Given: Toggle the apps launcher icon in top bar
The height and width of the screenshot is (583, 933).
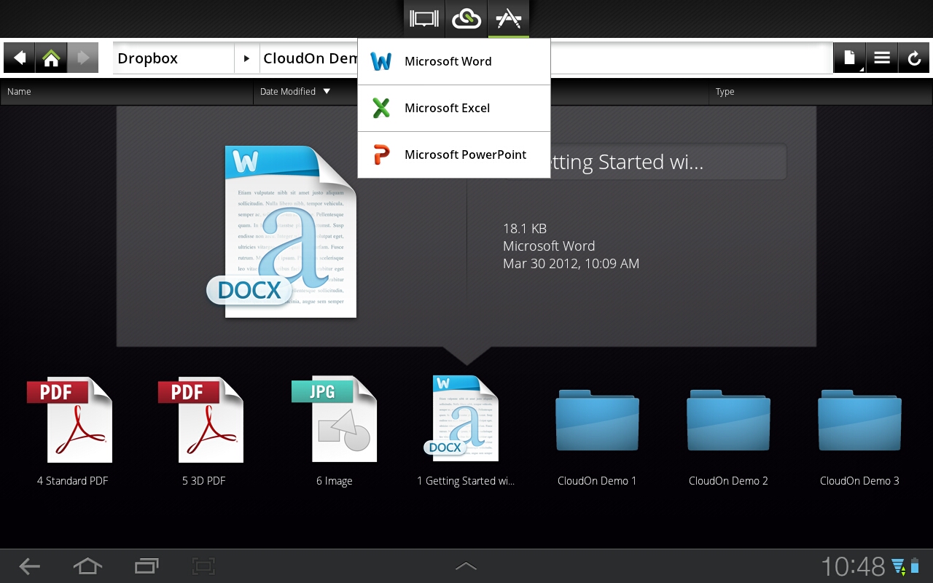Looking at the screenshot, I should [508, 19].
